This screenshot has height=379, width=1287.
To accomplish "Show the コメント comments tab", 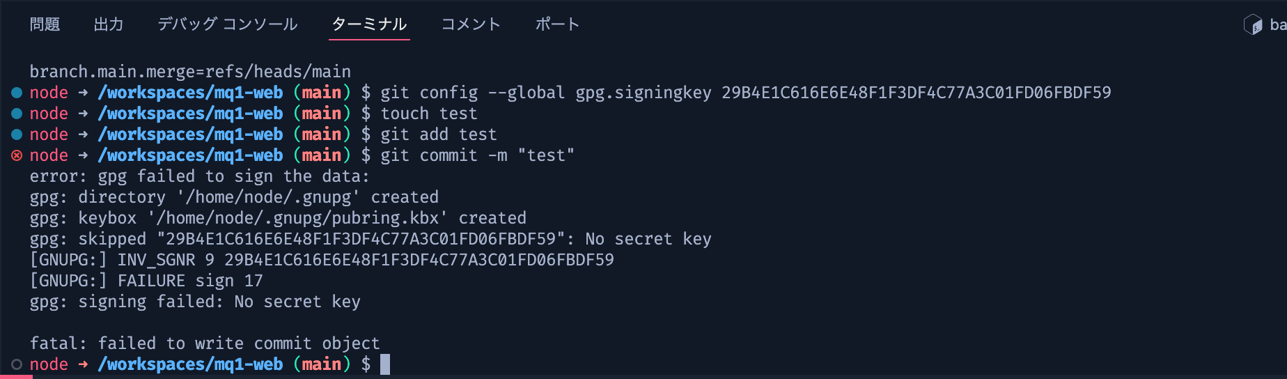I will 471,24.
